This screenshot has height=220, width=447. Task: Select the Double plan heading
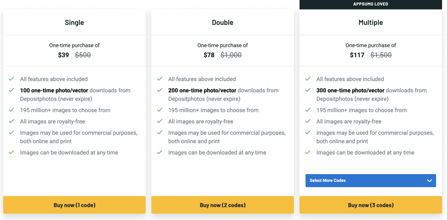(223, 22)
